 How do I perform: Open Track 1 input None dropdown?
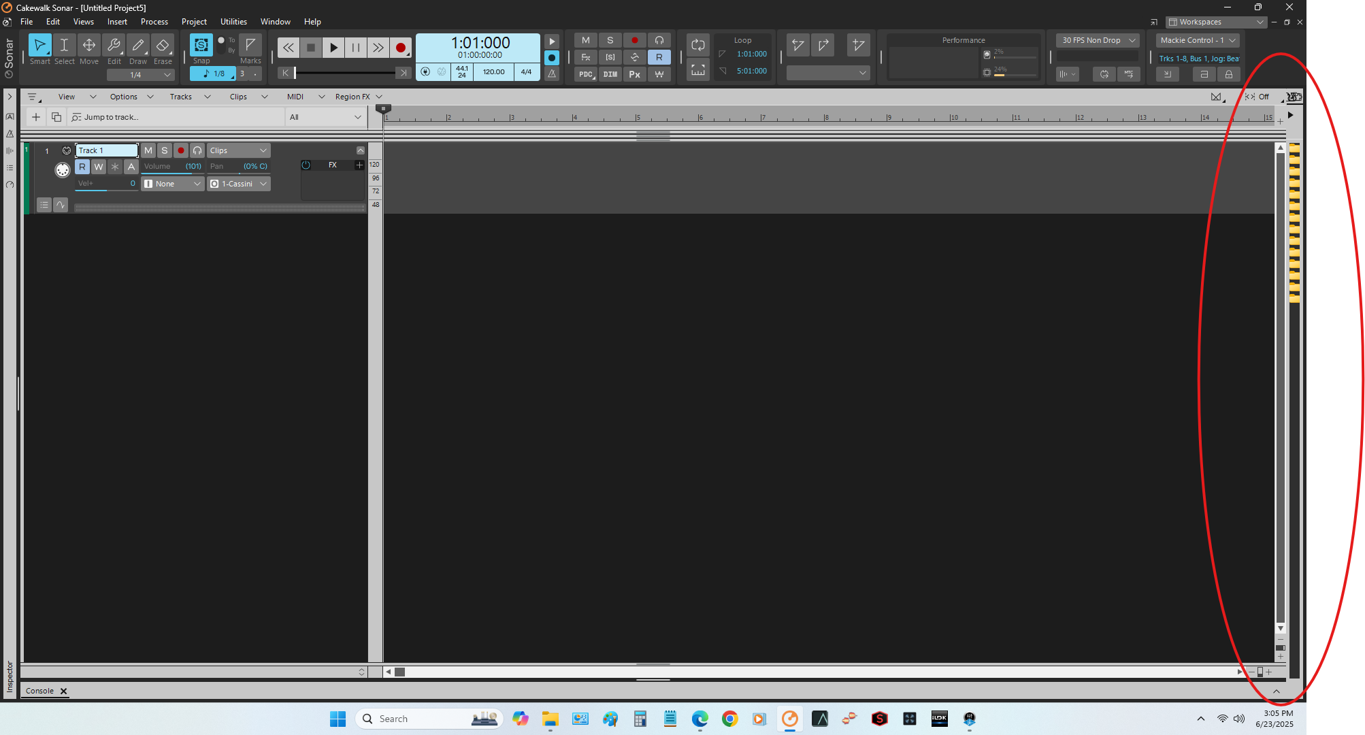pos(173,184)
